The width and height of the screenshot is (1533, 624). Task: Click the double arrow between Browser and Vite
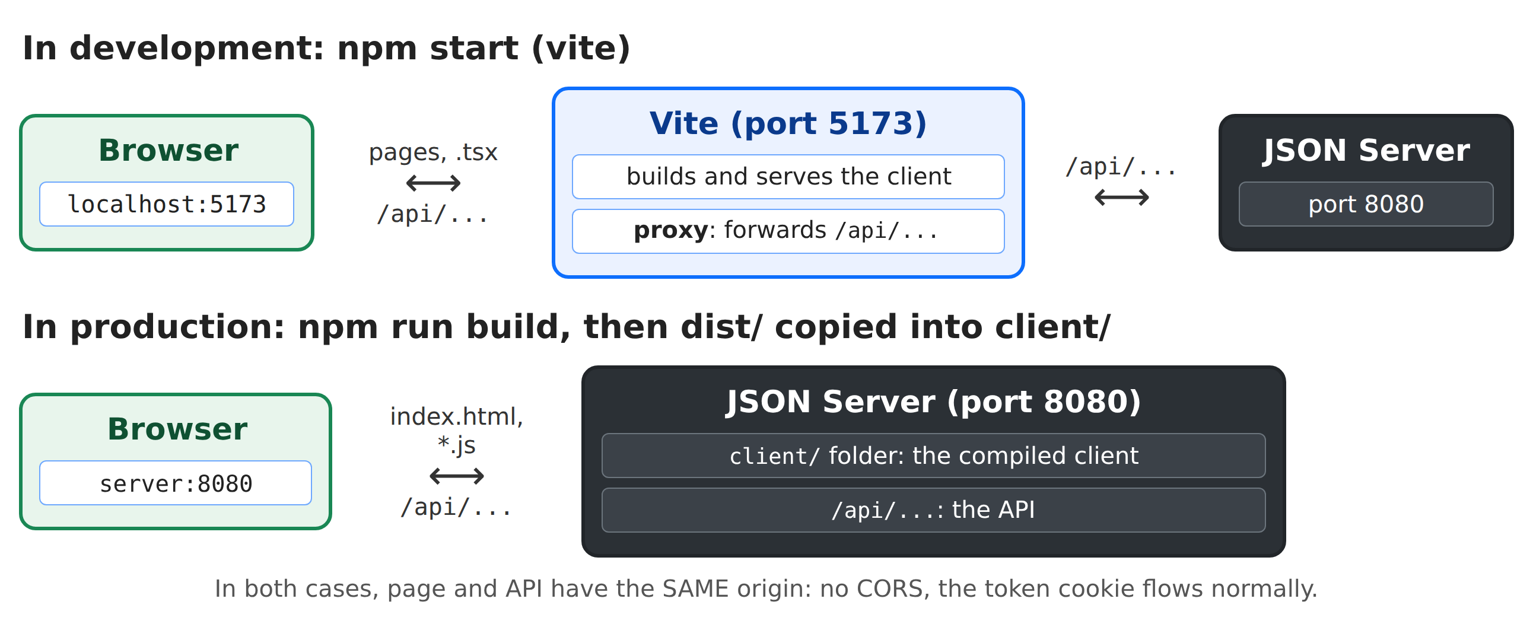point(433,183)
